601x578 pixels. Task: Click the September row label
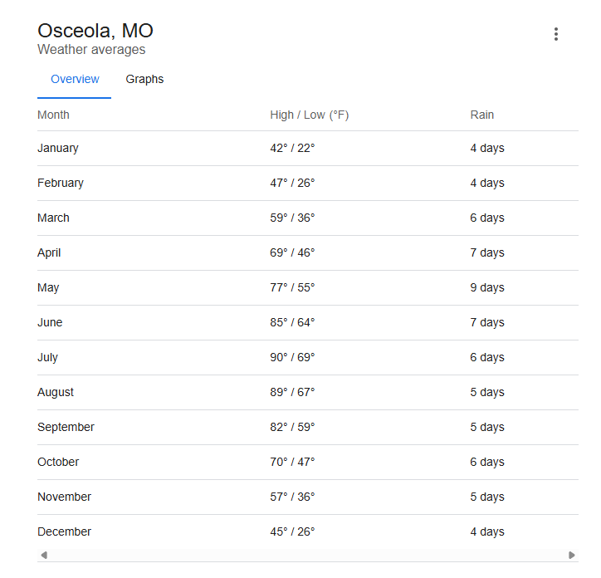[x=66, y=427]
